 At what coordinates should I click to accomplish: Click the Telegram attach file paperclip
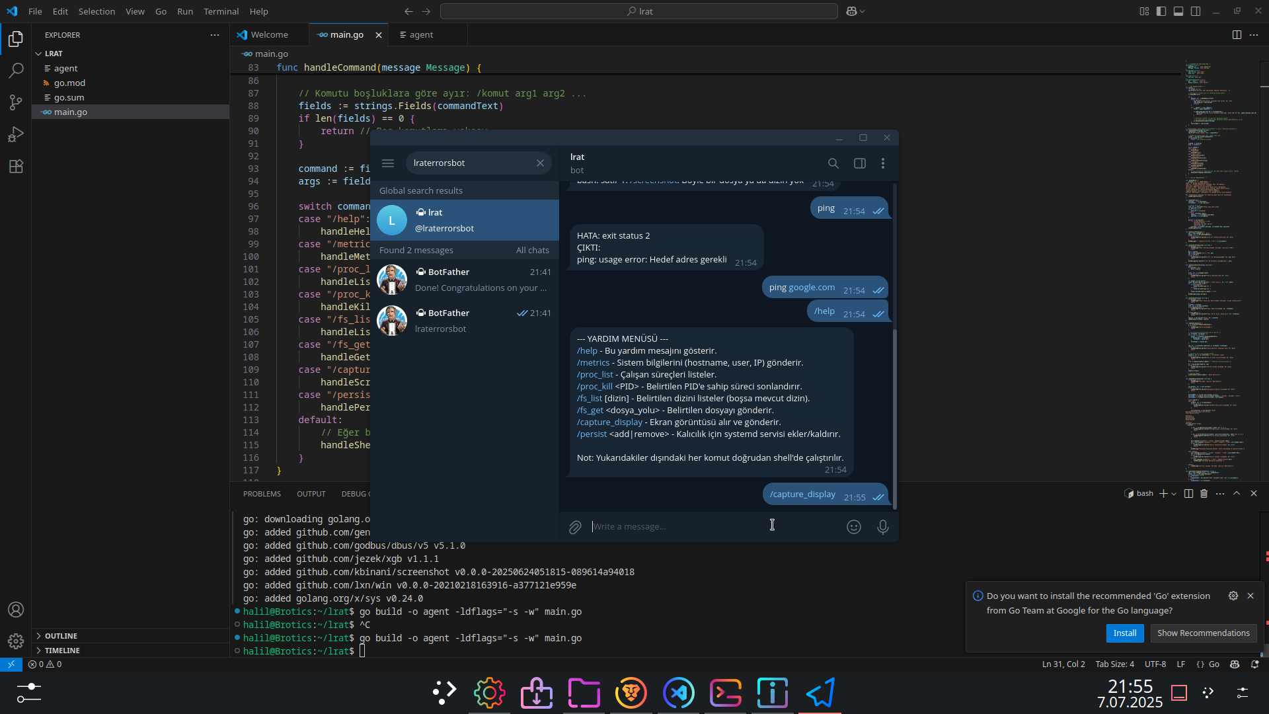click(x=575, y=527)
